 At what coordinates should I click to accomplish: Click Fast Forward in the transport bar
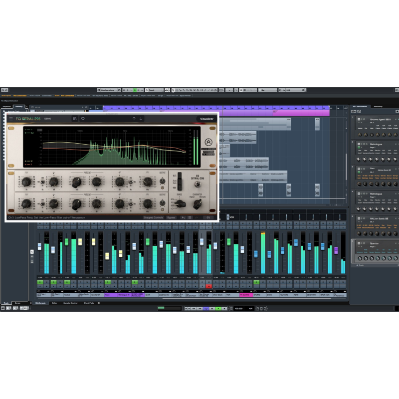[x=200, y=308]
